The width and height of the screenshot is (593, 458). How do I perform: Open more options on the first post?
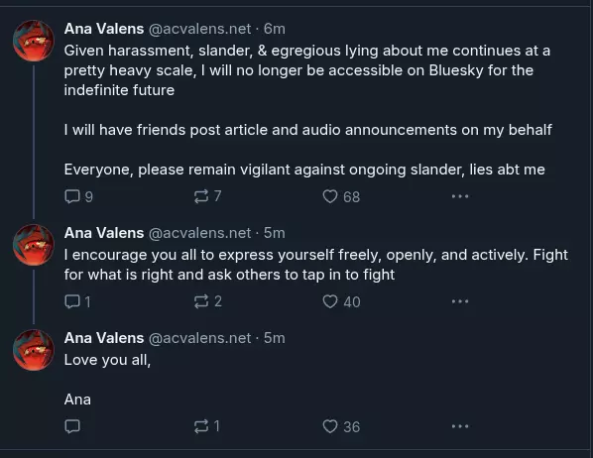tap(460, 196)
